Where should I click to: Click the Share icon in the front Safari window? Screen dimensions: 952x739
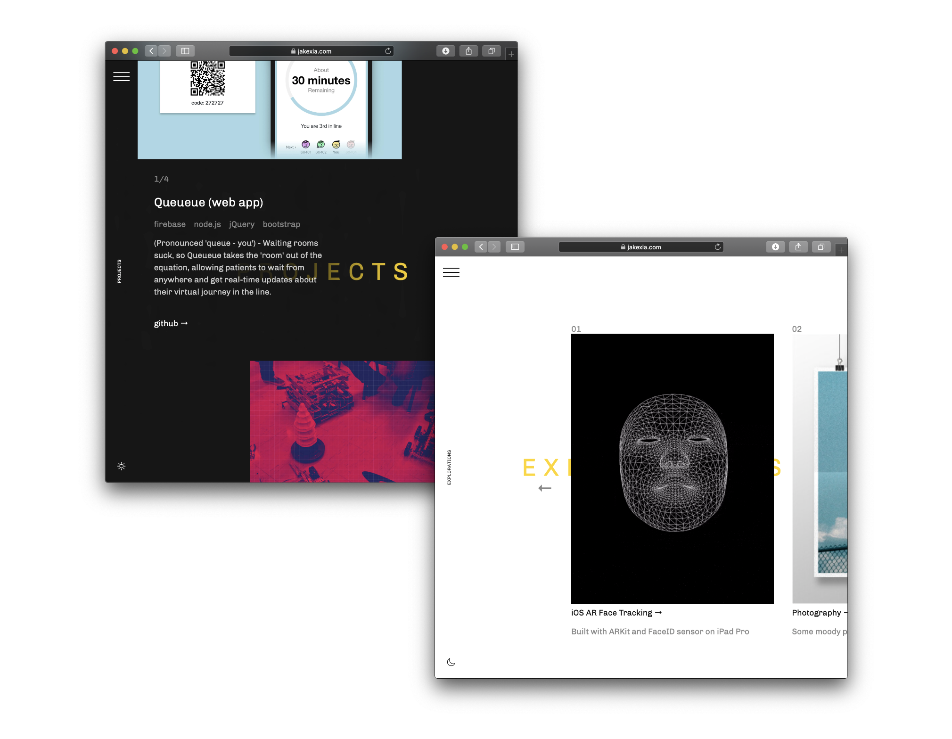[798, 246]
